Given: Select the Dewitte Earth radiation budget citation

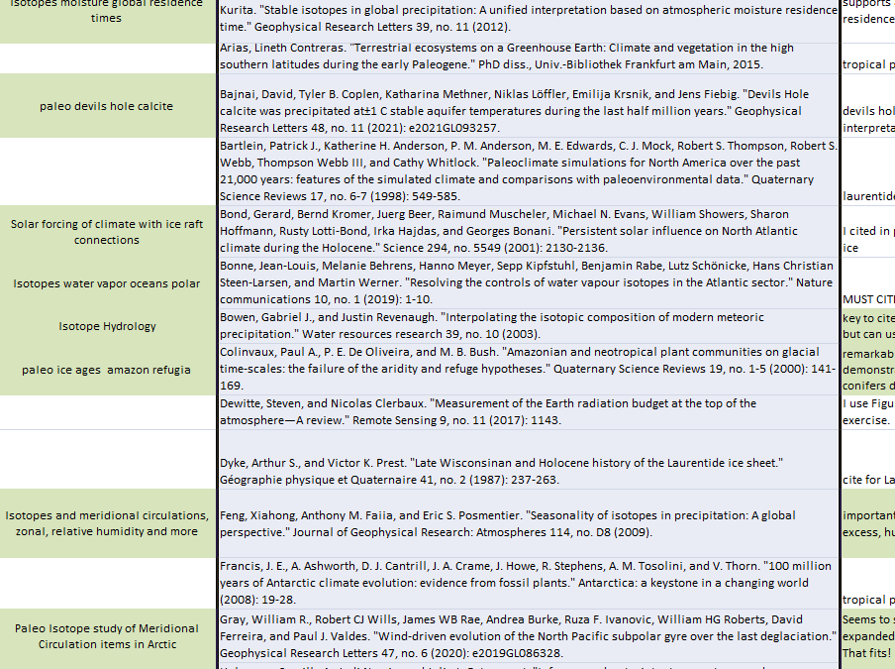Looking at the screenshot, I should 528,411.
